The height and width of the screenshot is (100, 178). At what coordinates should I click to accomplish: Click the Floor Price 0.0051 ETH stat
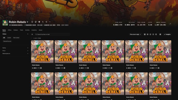(118, 24)
